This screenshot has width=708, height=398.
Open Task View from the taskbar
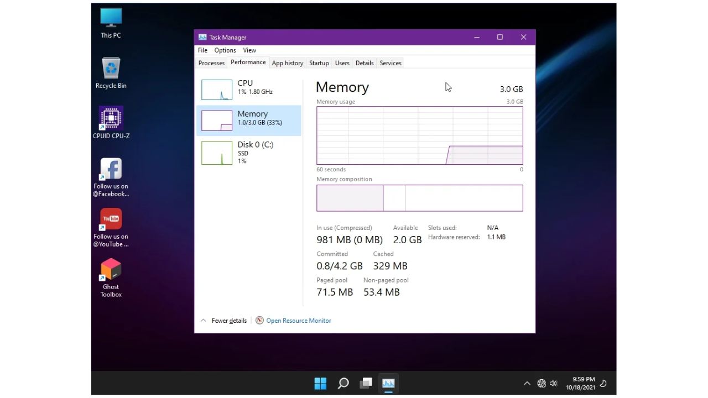(365, 383)
